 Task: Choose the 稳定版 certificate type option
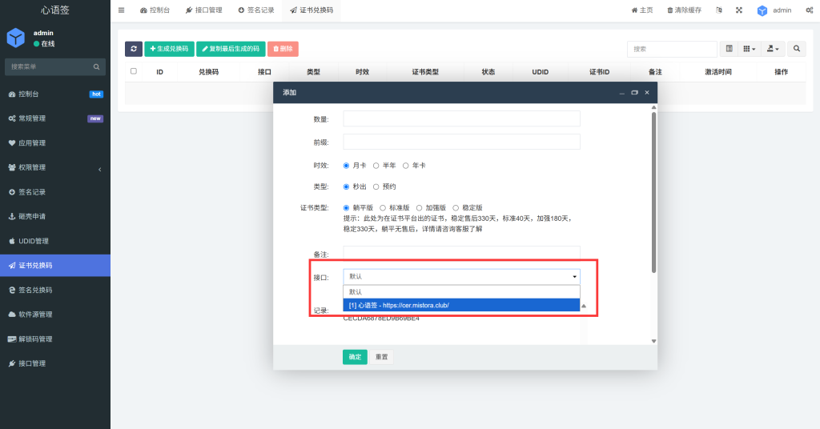[x=456, y=207]
